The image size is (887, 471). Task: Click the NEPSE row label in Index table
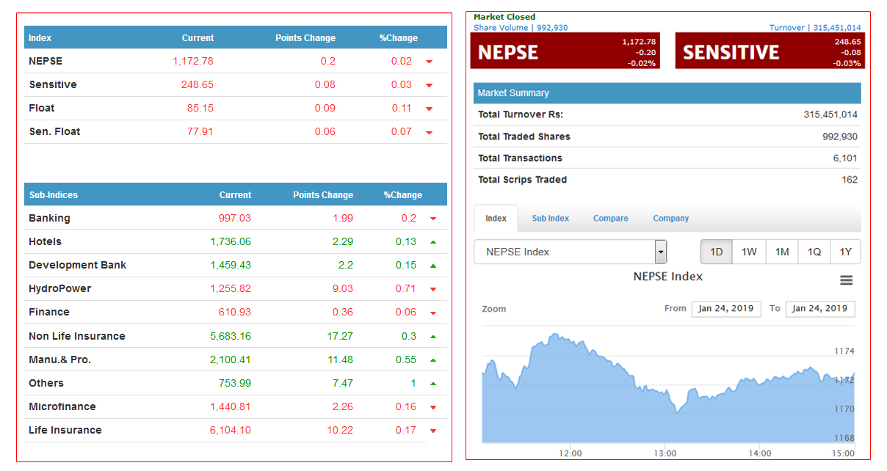(46, 61)
